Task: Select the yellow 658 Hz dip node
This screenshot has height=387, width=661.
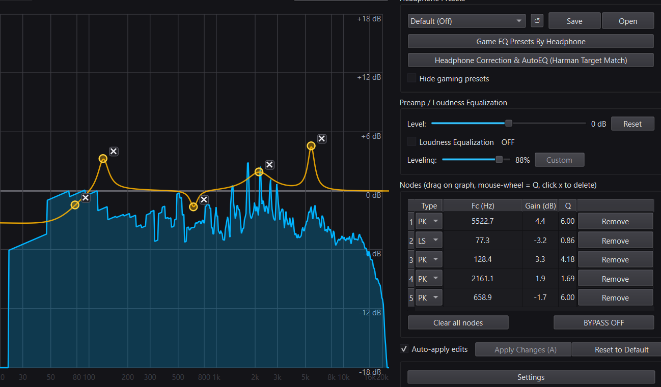Action: (193, 206)
